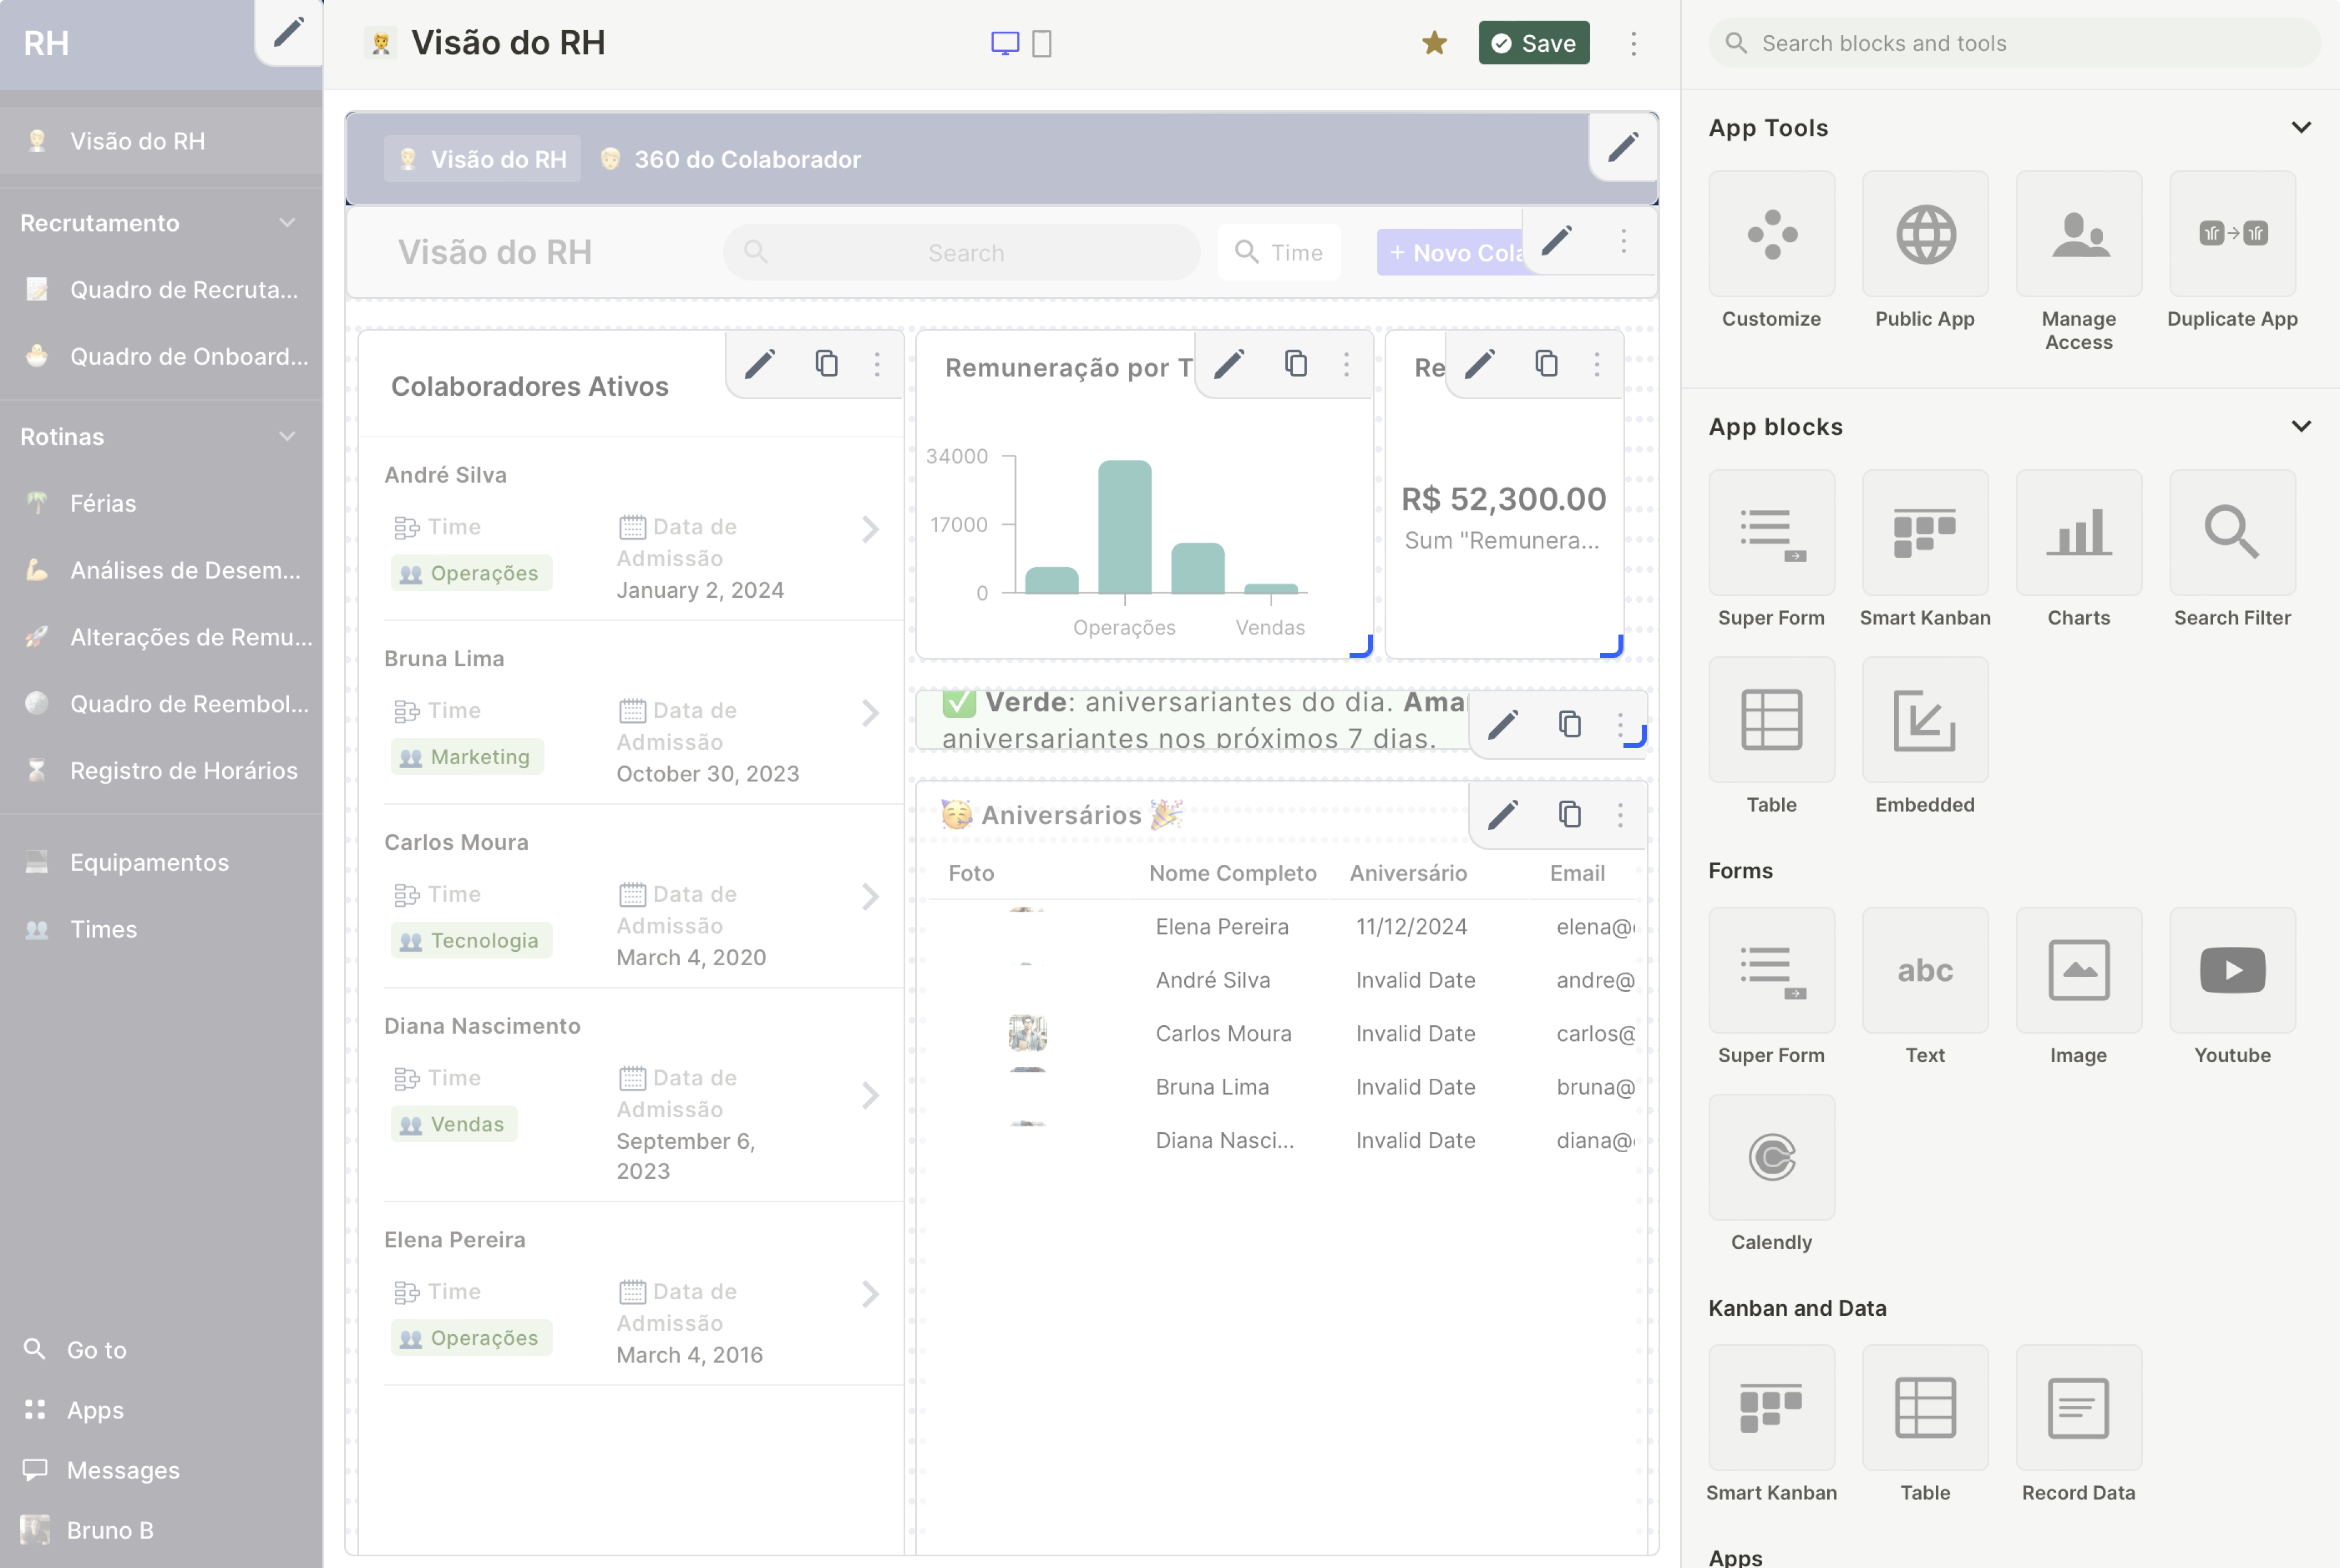Add an Embedded block
This screenshot has width=2340, height=1568.
coord(1925,719)
